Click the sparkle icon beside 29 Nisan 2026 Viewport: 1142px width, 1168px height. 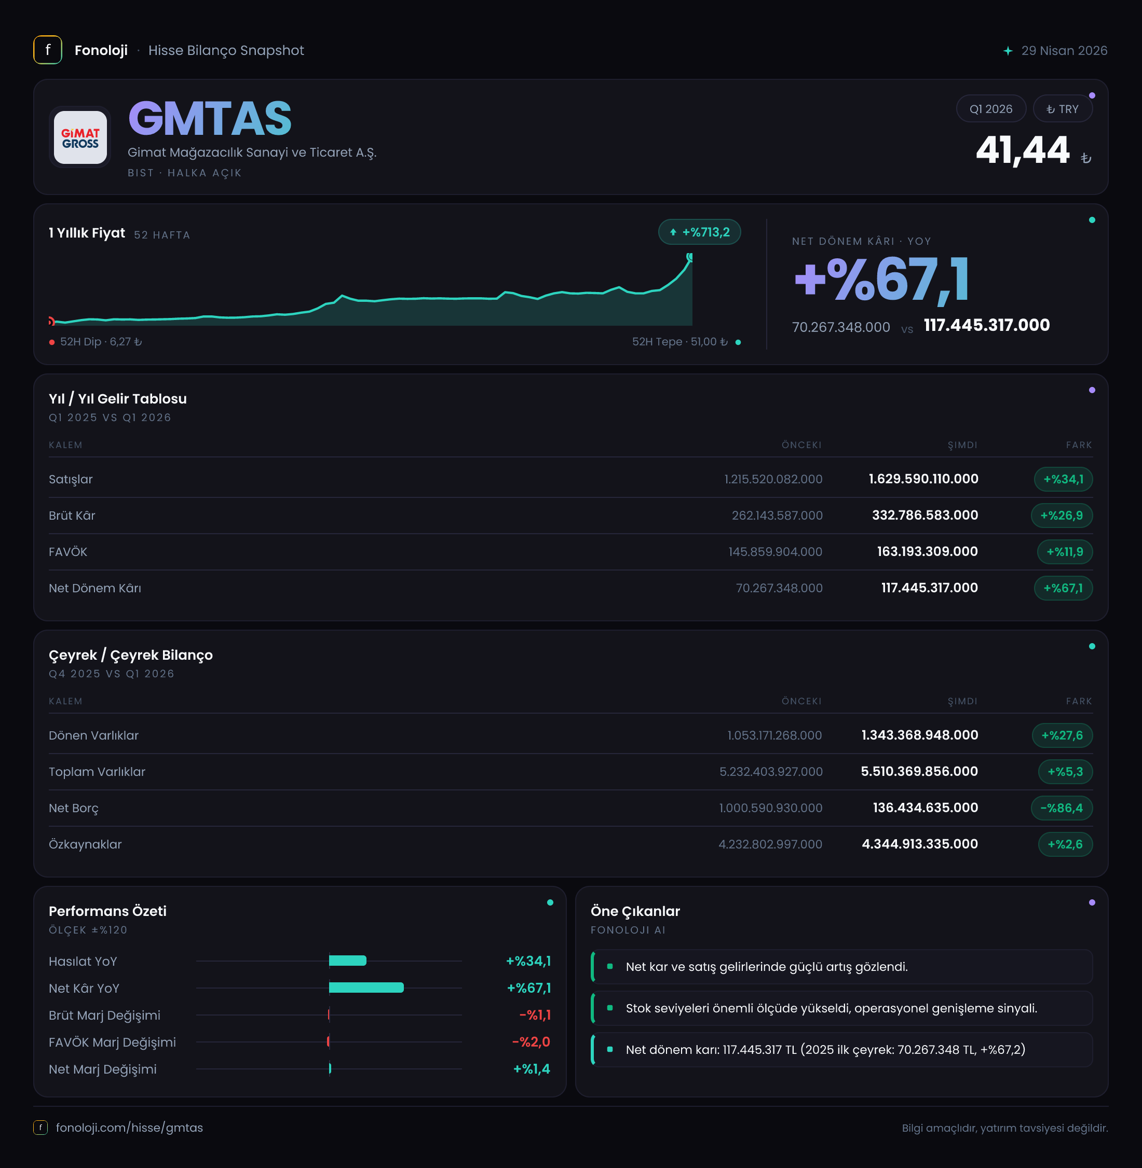pos(1008,51)
